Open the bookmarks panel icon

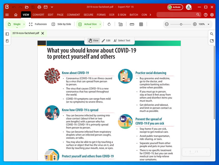(x=7, y=41)
